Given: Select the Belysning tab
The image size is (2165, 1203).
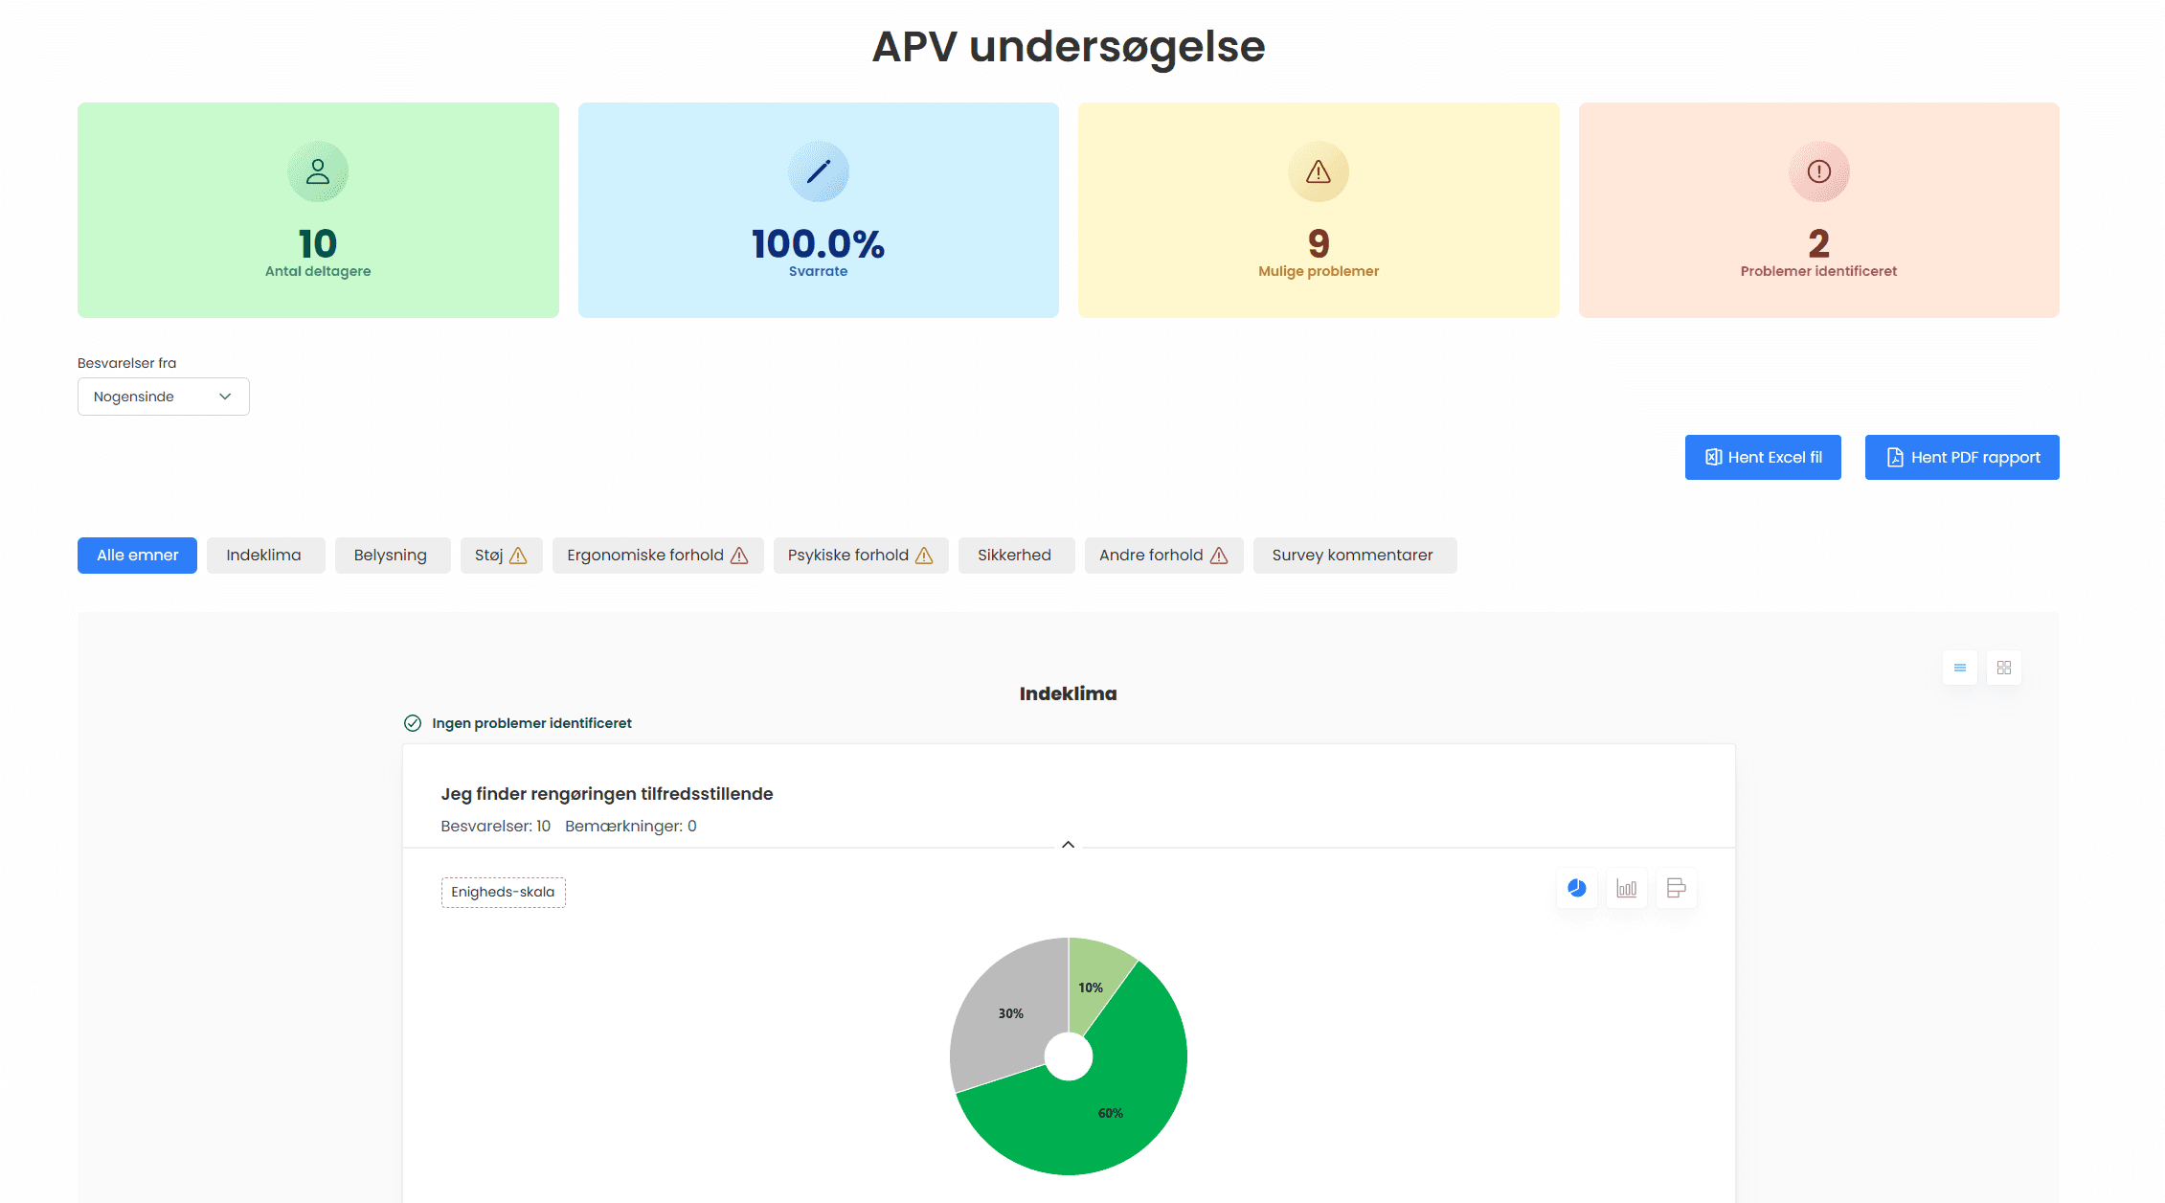Looking at the screenshot, I should tap(393, 556).
